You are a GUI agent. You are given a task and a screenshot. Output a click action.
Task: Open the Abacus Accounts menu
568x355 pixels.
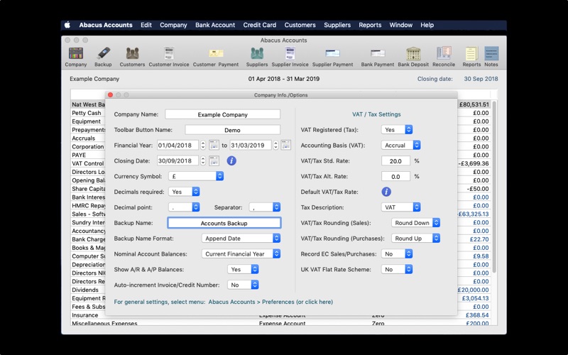coord(106,25)
